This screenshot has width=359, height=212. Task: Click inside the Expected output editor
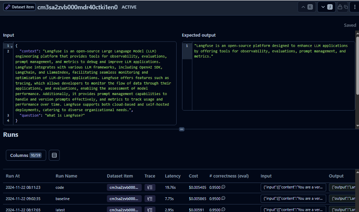269,76
